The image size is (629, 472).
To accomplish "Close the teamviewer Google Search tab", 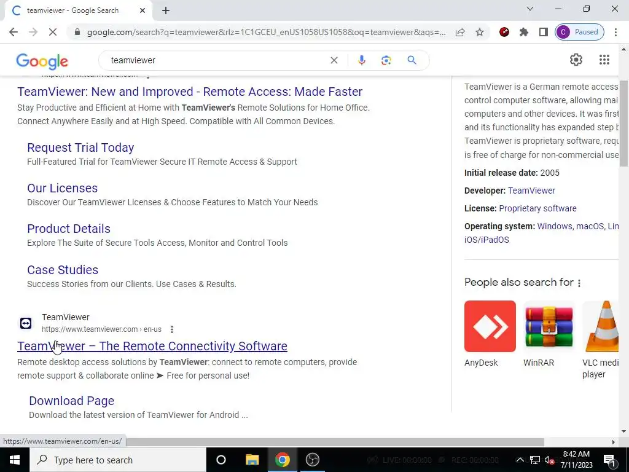I will coord(143,10).
